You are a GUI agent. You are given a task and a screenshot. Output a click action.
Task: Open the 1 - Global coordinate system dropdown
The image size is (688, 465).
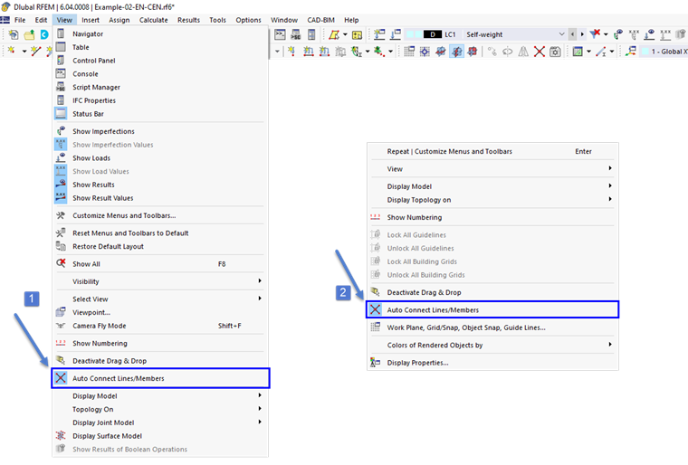[x=663, y=52]
